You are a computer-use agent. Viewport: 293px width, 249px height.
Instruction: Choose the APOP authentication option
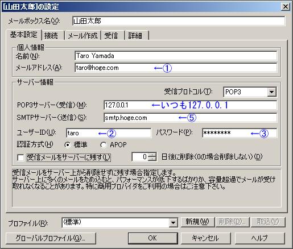tap(104, 145)
